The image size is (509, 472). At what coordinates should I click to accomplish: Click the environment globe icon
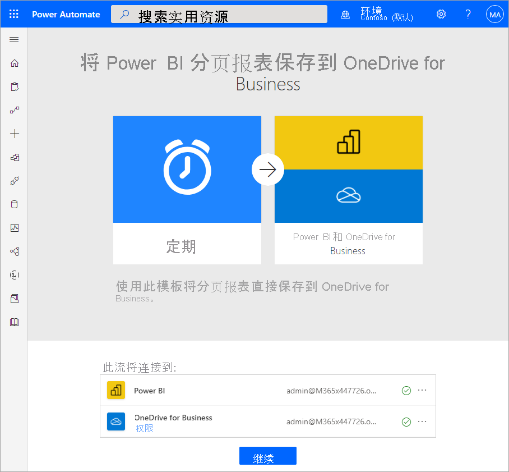click(x=345, y=14)
